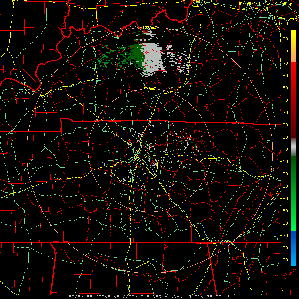Click the 80 value on the velocity scale
299x299 pixels.
pos(285,51)
